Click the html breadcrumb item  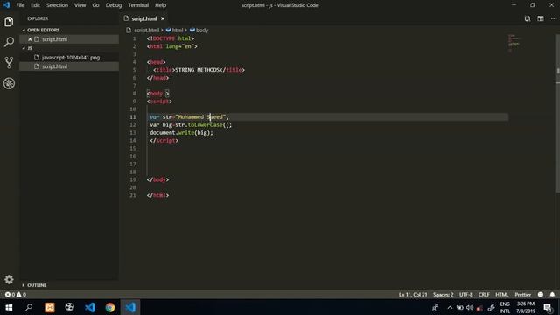click(x=178, y=31)
